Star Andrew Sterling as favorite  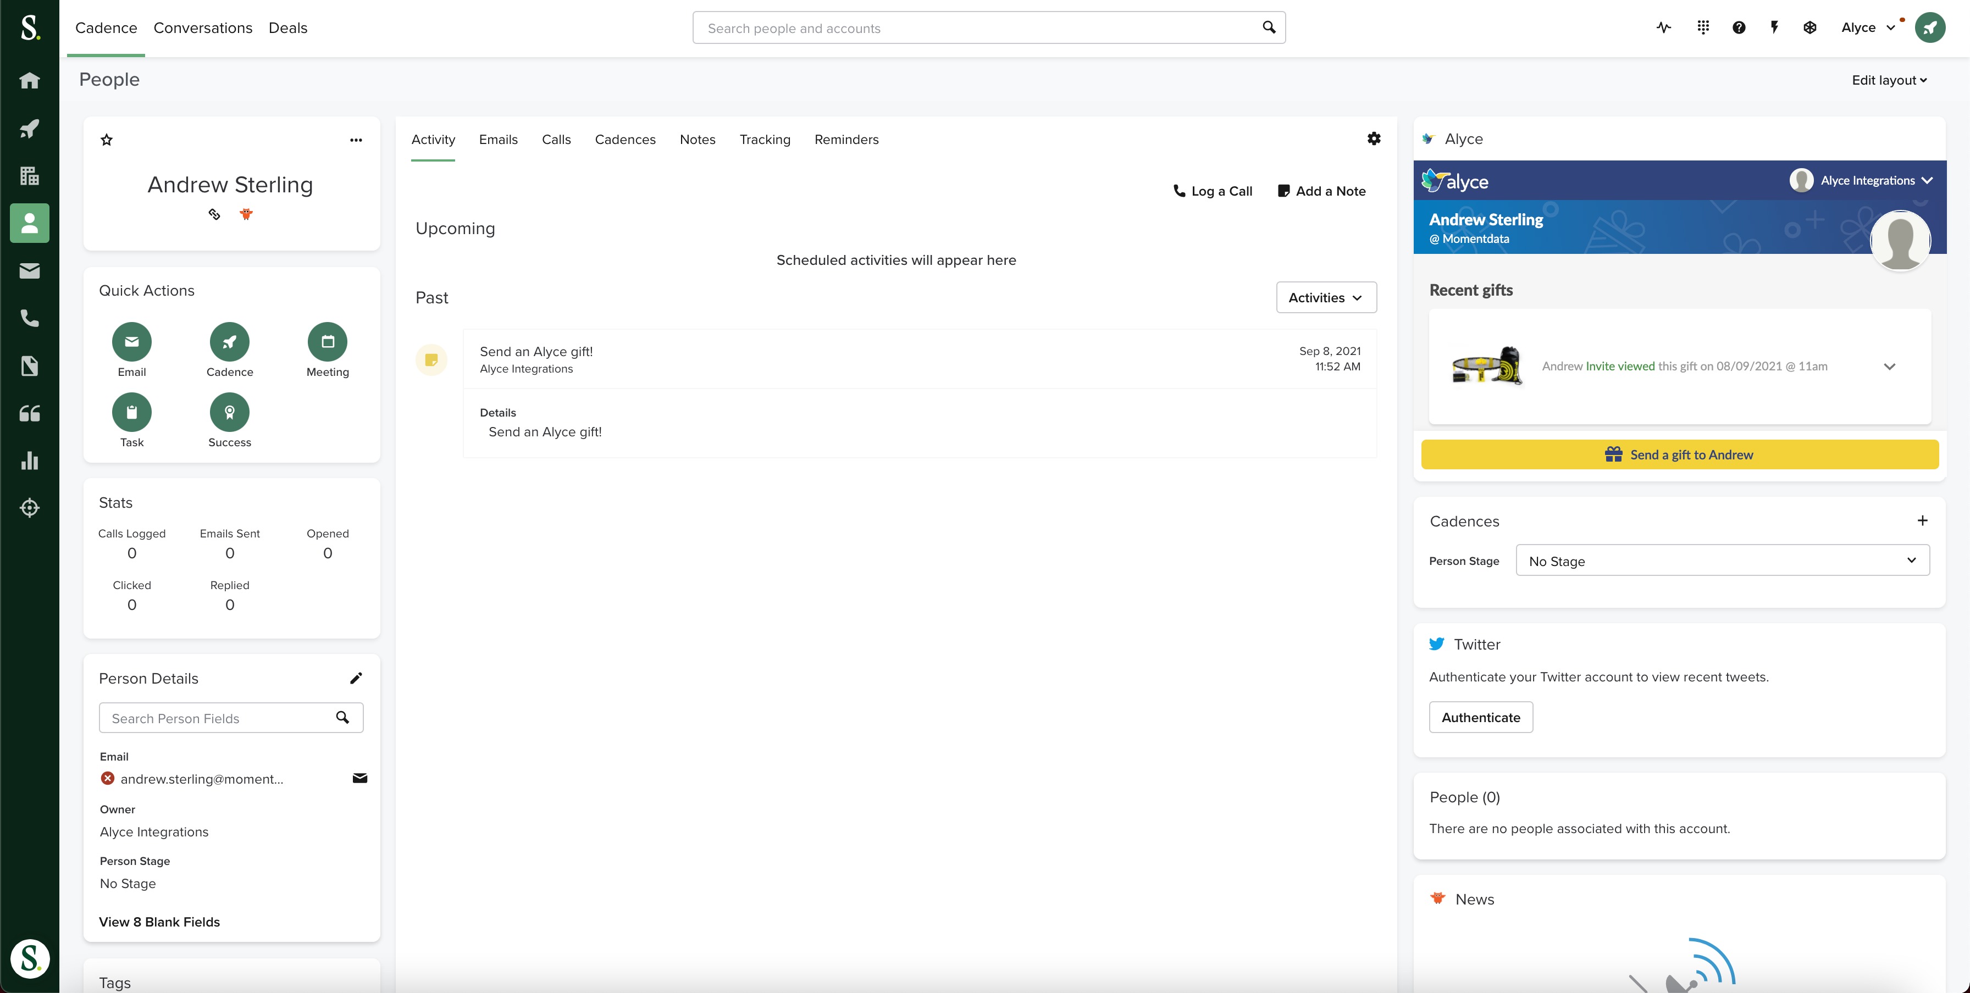[x=106, y=140]
